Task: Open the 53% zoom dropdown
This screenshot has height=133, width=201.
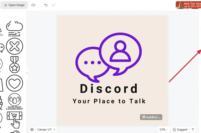Action: (164, 130)
